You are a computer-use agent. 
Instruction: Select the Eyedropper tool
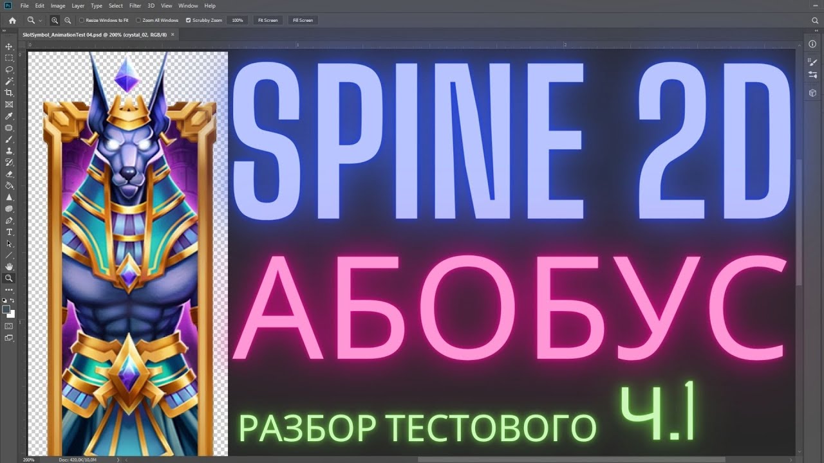(9, 116)
